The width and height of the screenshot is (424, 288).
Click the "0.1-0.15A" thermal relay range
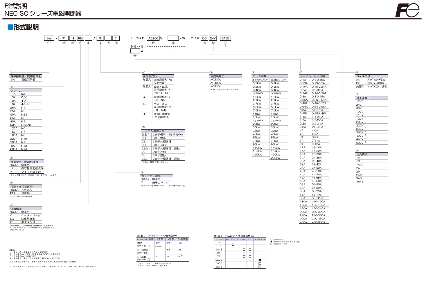coord(318,80)
